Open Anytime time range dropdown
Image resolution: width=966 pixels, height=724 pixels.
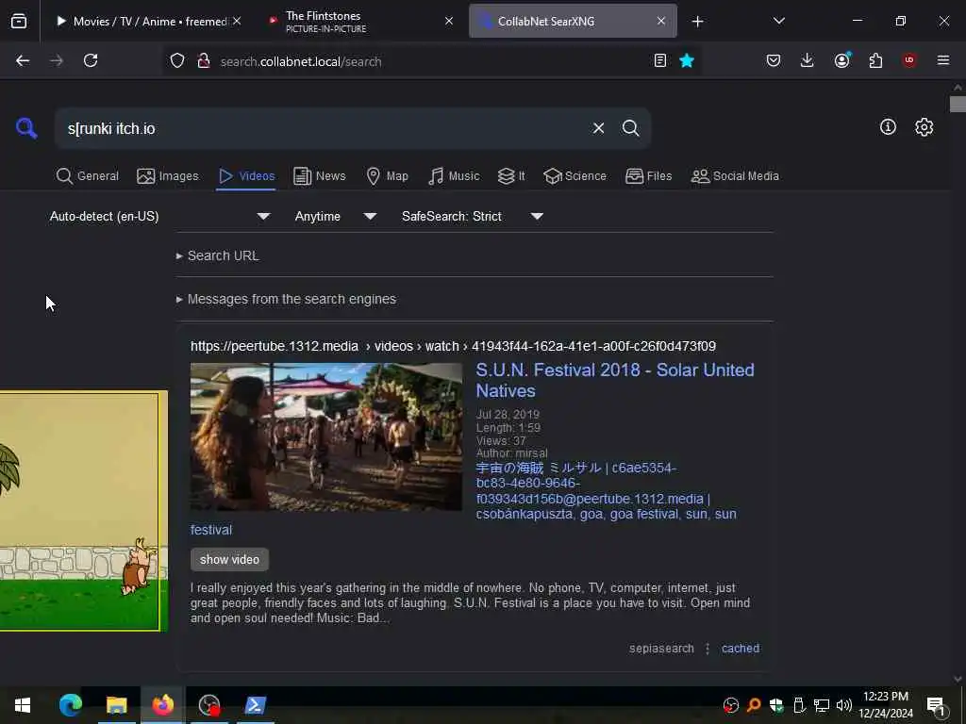tap(335, 216)
